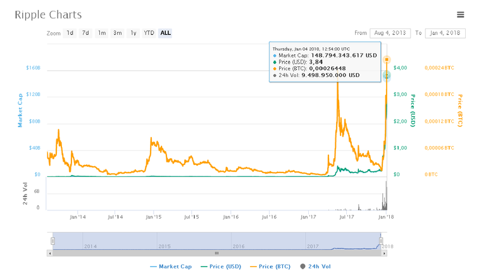Click the 2016 label in navigator
The image size is (486, 273).
[x=239, y=246]
